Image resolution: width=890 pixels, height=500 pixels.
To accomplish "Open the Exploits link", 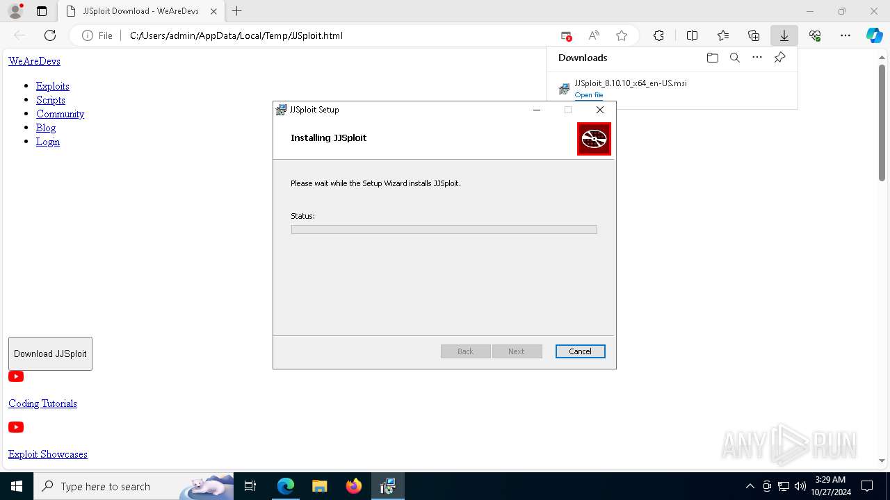I will pos(53,86).
